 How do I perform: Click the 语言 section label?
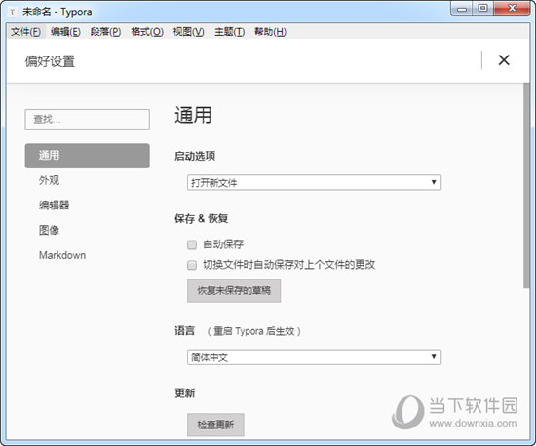[x=184, y=330]
